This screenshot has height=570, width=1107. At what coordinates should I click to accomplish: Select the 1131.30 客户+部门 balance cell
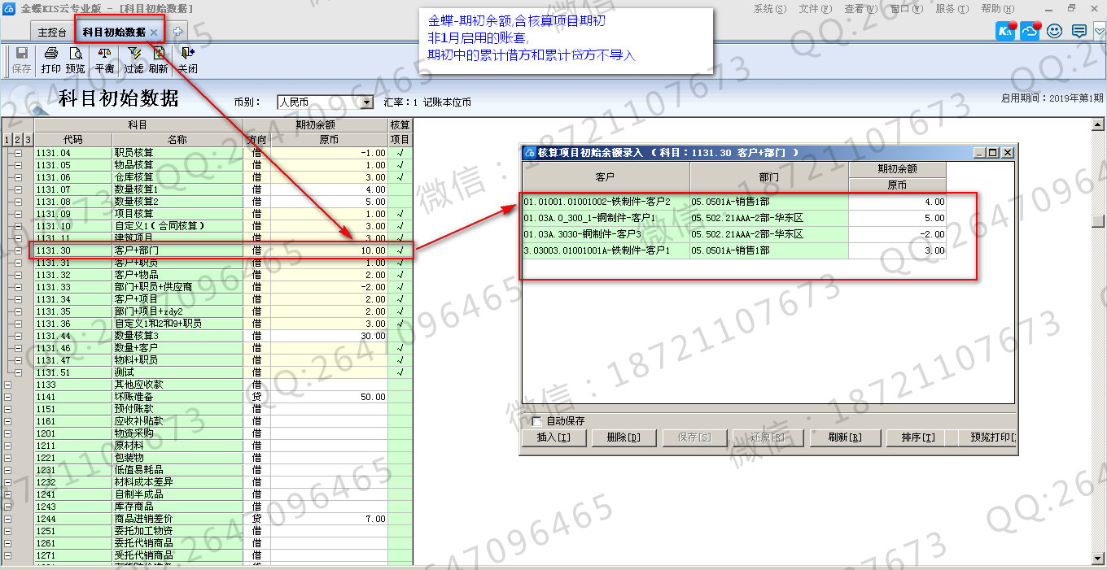330,250
